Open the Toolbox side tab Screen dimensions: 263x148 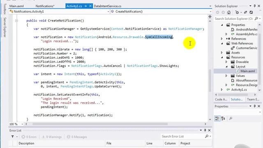(x=5, y=9)
